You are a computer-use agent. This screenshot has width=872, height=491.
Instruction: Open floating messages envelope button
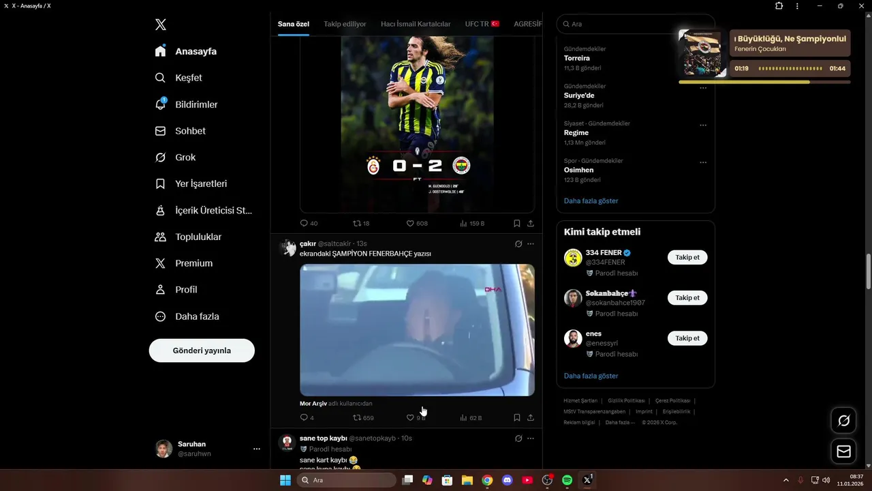(843, 451)
